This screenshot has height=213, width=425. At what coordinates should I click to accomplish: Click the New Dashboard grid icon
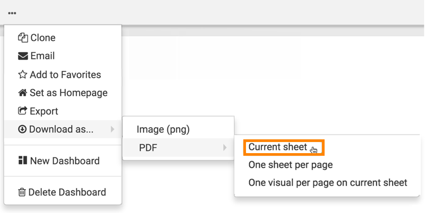pyautogui.click(x=23, y=161)
